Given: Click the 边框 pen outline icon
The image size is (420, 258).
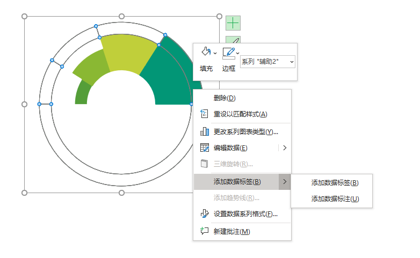Looking at the screenshot, I should 228,53.
